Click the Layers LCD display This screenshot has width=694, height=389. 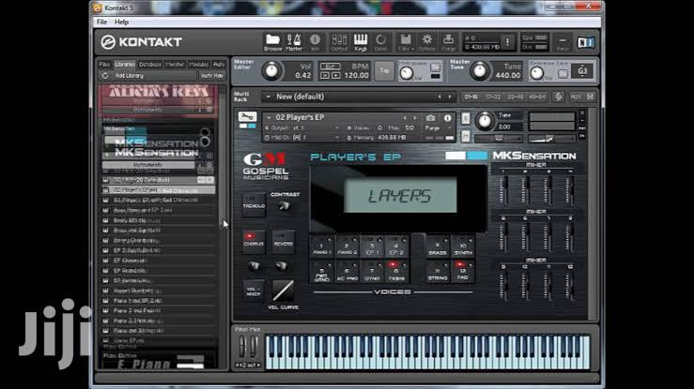400,196
